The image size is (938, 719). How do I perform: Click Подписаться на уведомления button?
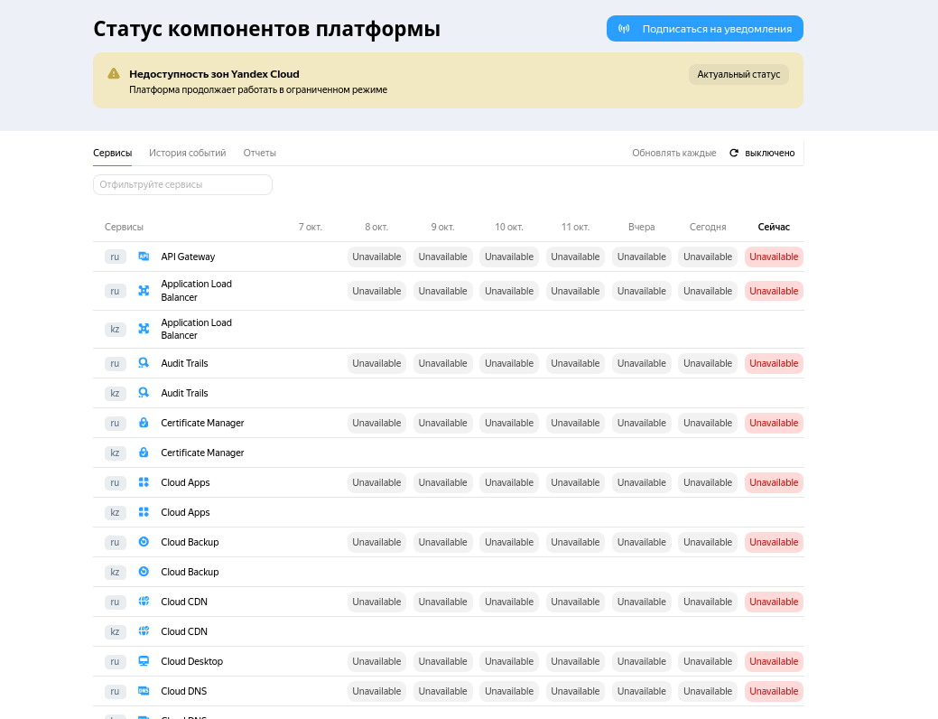705,29
